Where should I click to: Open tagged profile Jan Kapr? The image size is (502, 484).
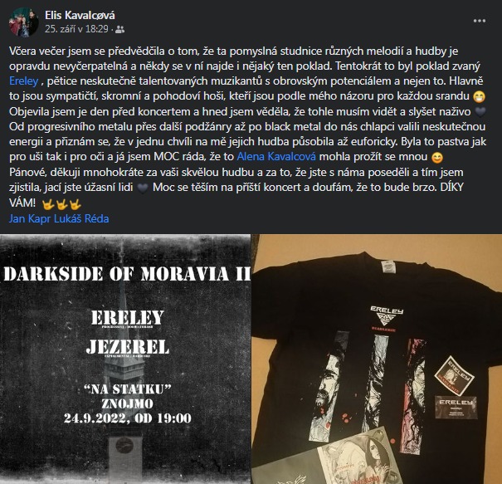30,219
